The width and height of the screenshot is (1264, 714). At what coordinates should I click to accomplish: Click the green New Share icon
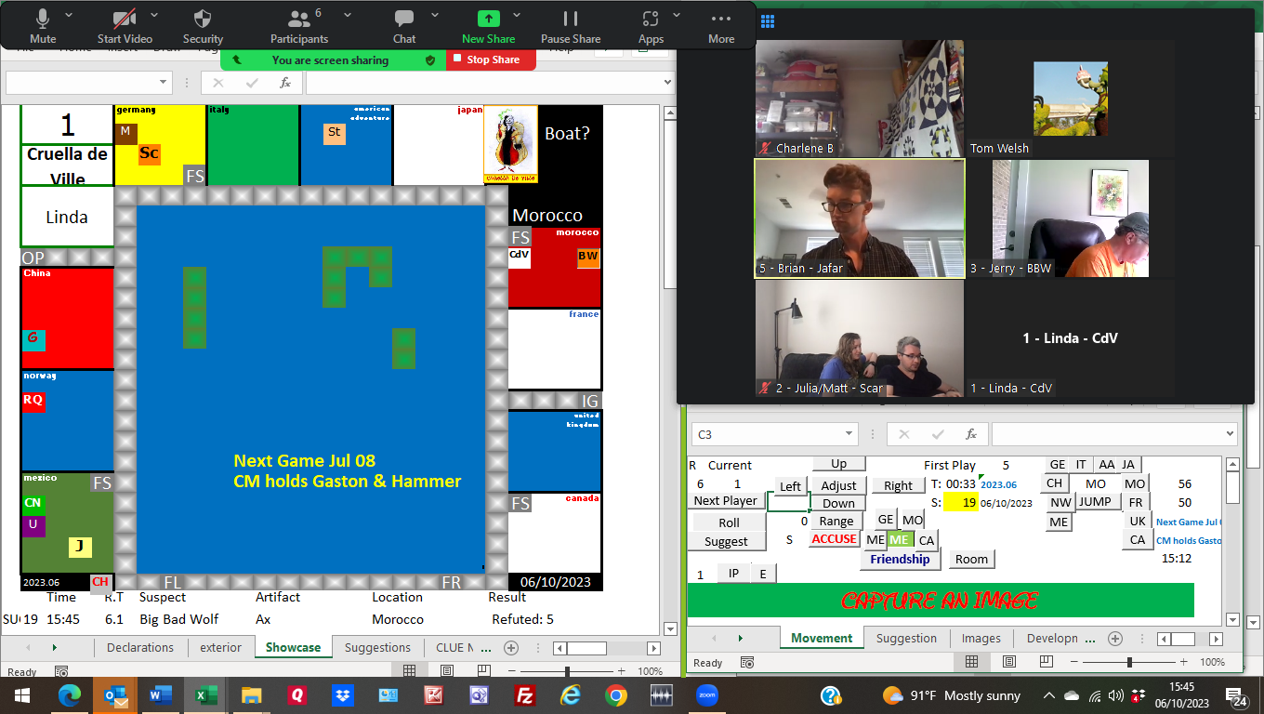(x=488, y=18)
